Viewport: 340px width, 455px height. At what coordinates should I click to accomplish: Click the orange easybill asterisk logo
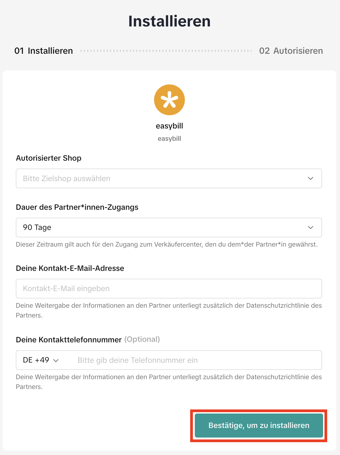[x=169, y=100]
